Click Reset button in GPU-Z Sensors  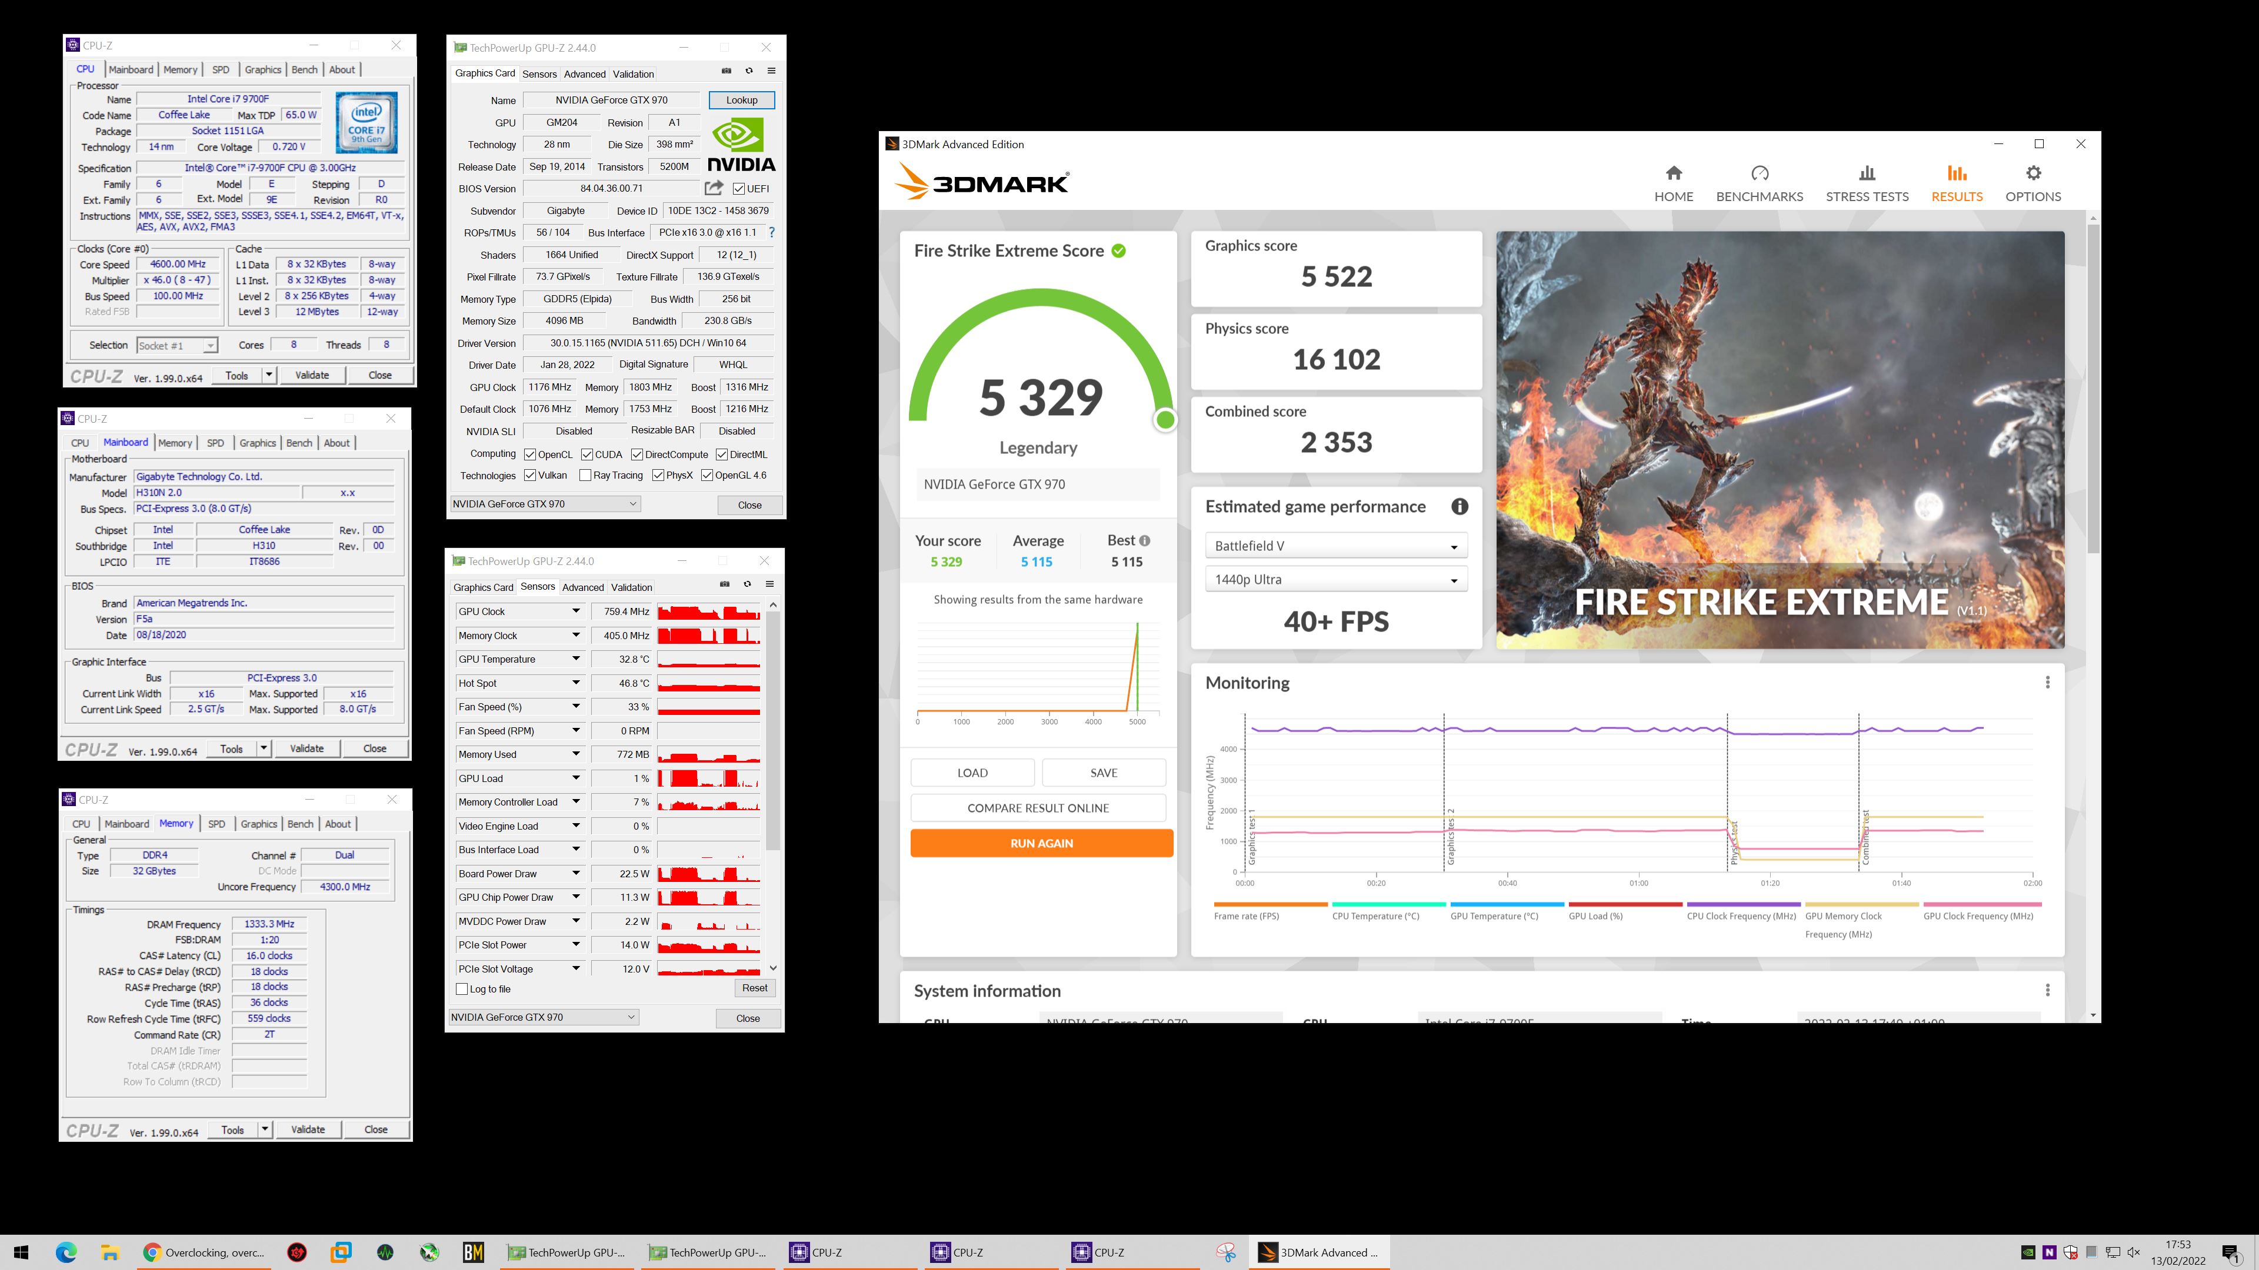755,988
